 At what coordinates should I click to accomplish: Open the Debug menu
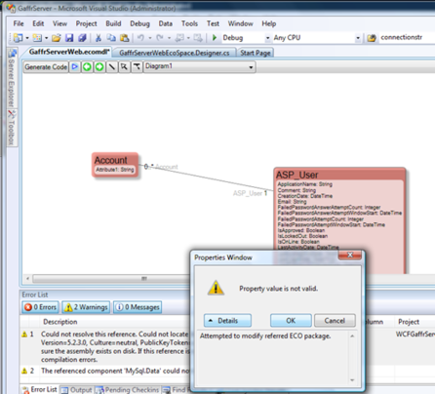[x=139, y=23]
